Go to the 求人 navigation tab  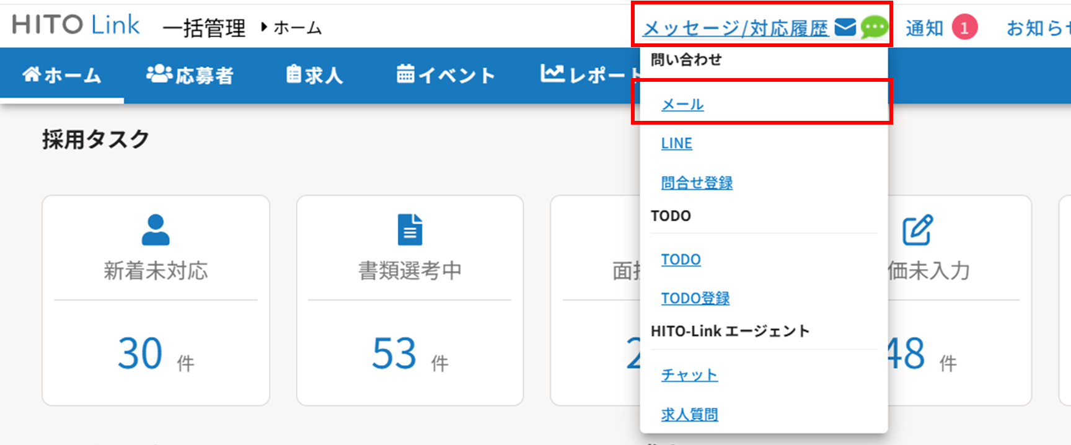pos(314,76)
